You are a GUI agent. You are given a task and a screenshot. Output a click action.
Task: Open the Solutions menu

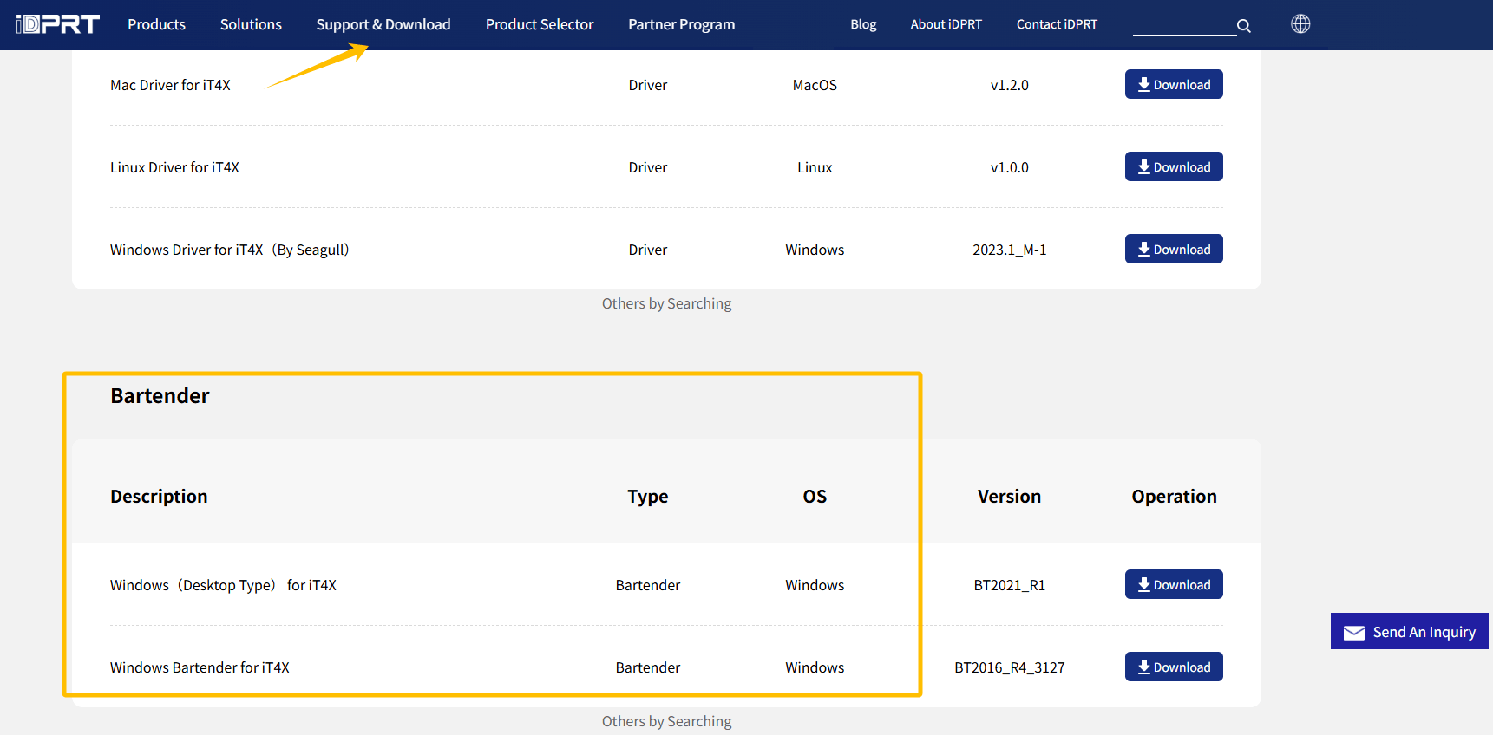coord(251,24)
